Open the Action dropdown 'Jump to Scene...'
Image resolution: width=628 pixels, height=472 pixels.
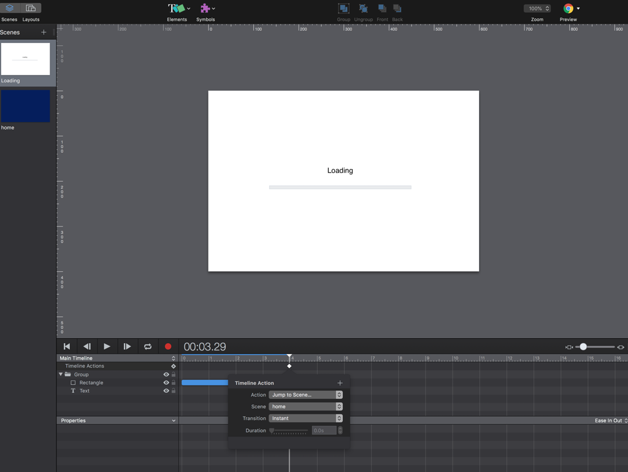tap(305, 395)
